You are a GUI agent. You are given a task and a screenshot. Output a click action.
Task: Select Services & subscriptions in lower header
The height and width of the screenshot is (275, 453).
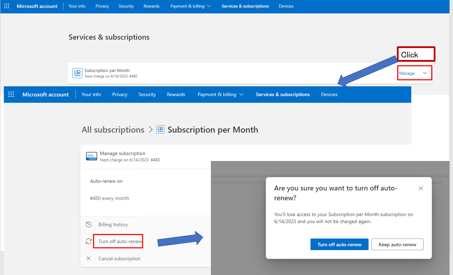283,94
